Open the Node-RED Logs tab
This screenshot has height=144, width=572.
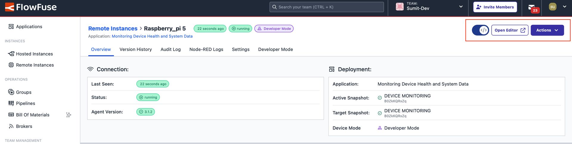pos(206,49)
